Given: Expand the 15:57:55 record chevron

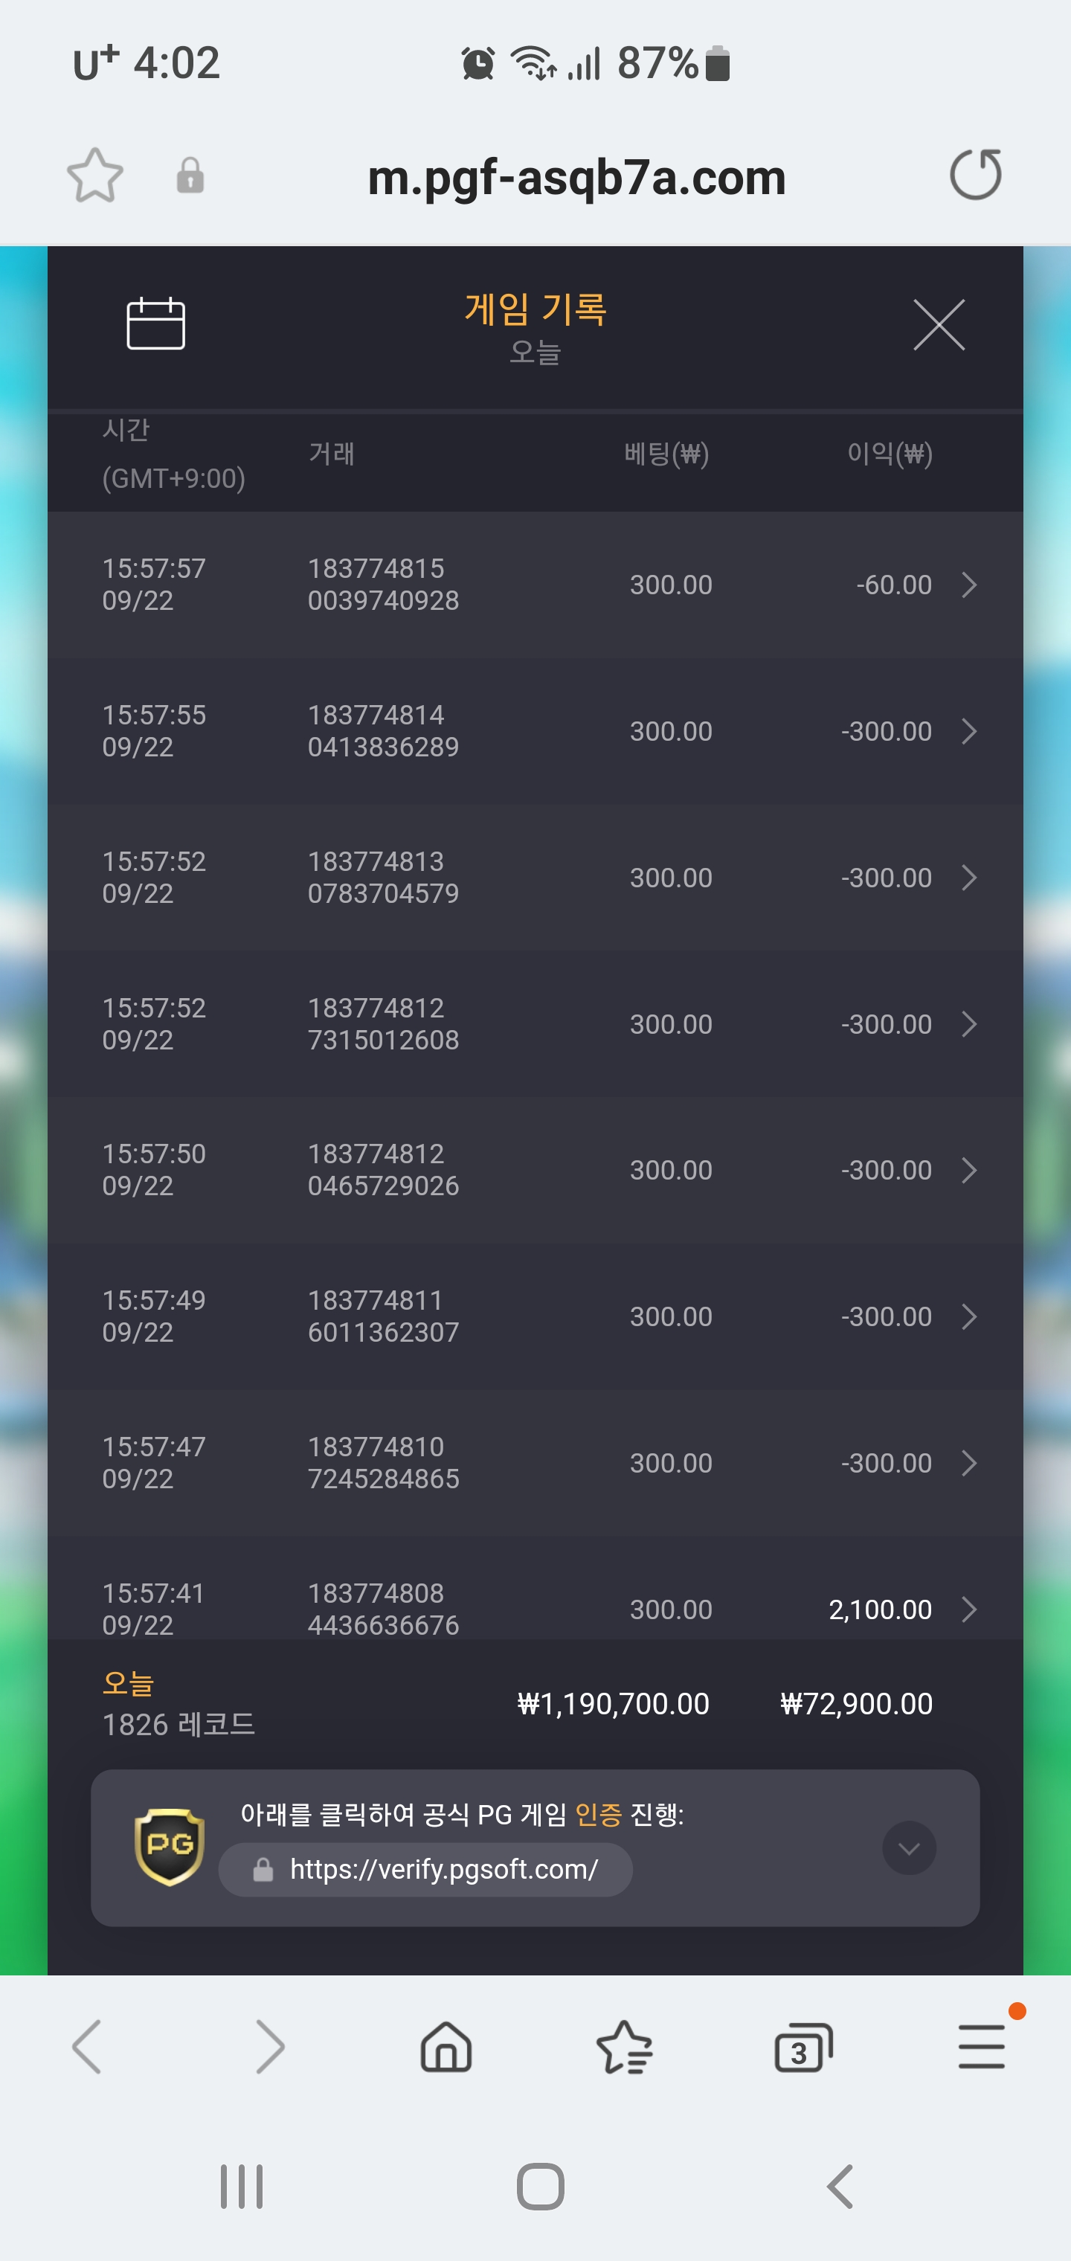Looking at the screenshot, I should click(969, 731).
